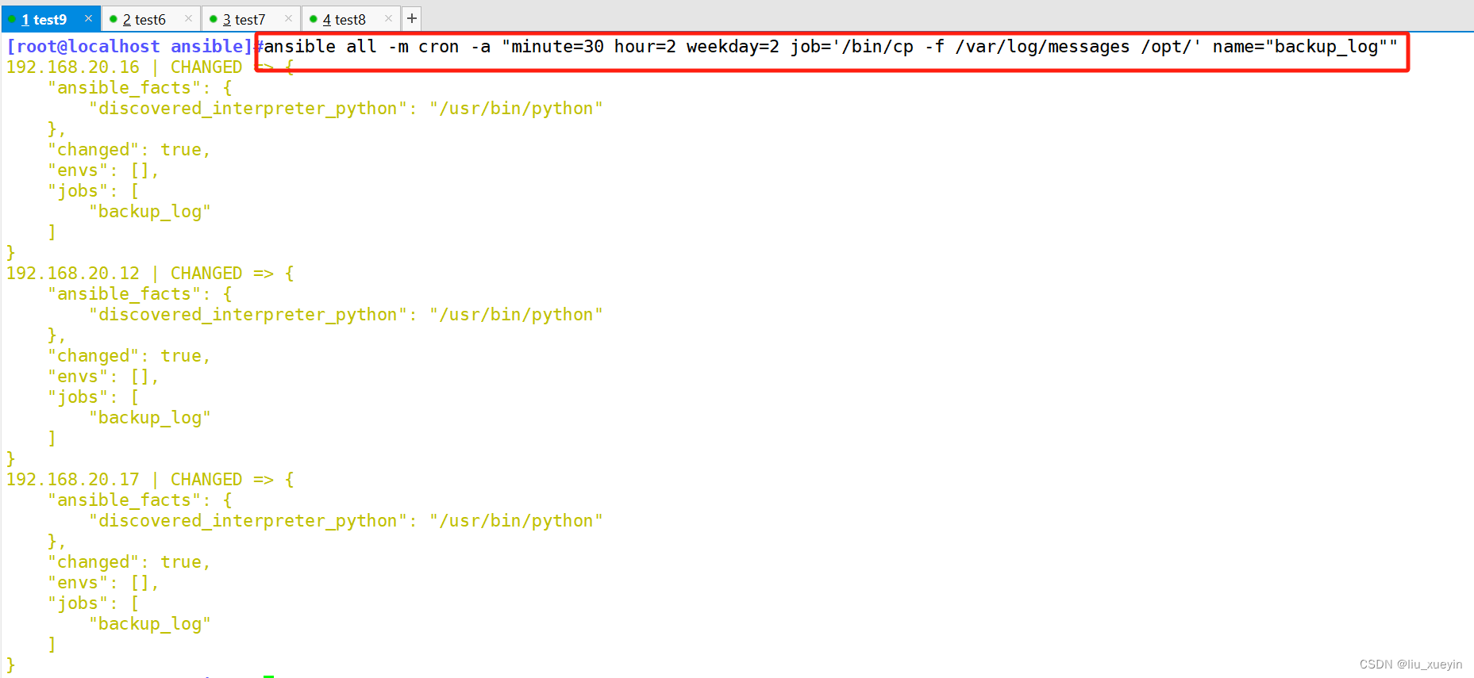1474x678 pixels.
Task: Close the test7 tab
Action: [x=288, y=18]
